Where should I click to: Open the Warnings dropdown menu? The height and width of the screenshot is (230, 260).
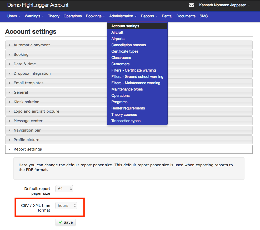pos(34,16)
